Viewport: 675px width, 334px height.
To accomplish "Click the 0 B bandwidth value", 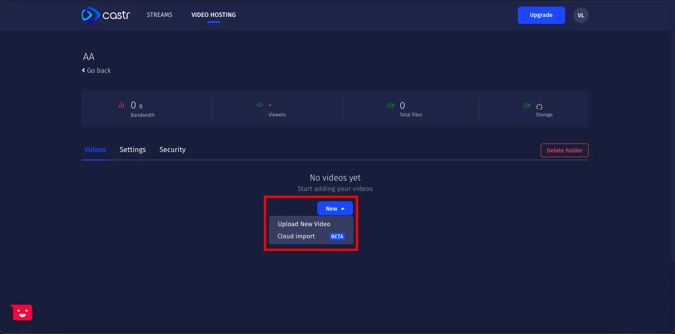I will (x=137, y=106).
